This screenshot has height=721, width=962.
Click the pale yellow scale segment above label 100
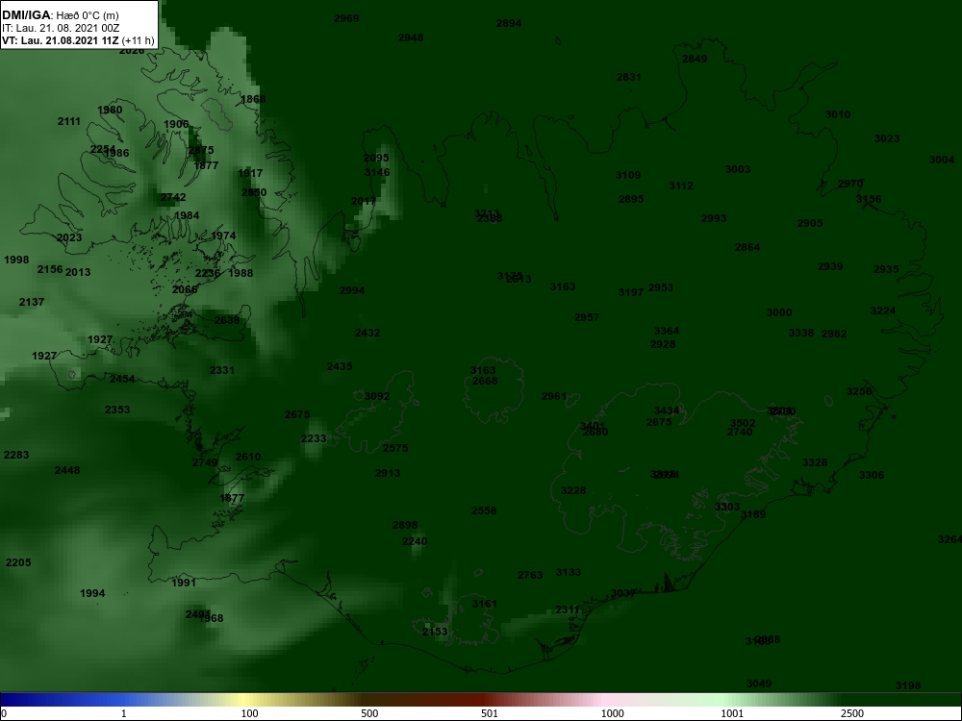point(245,700)
